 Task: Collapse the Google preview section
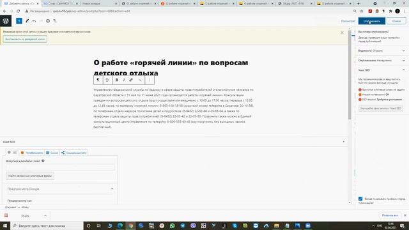[x=112, y=189]
